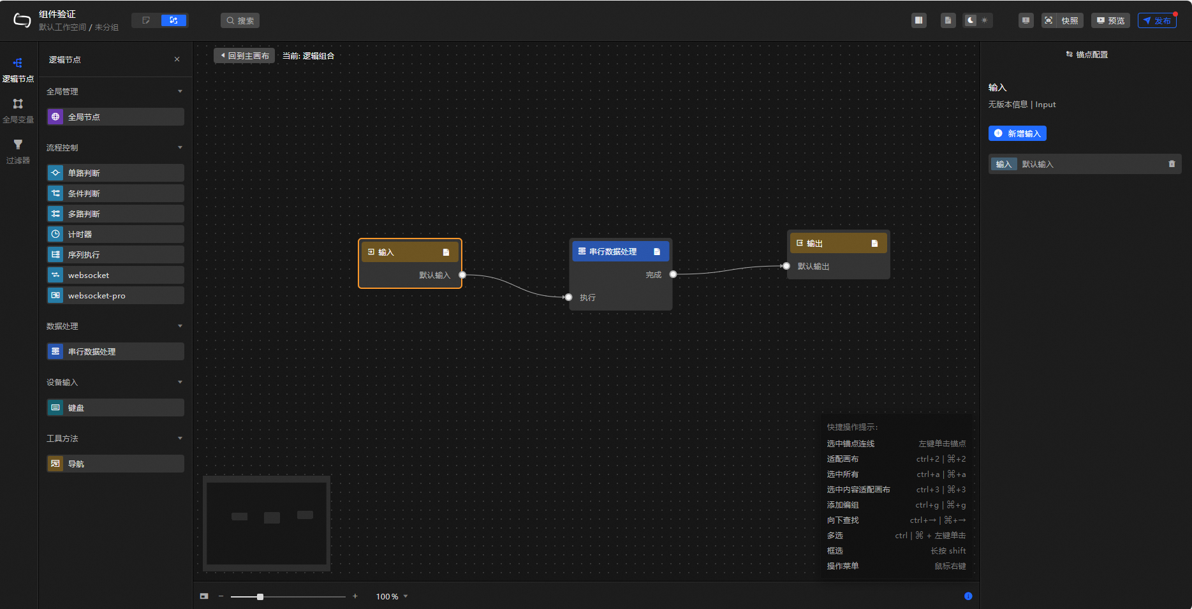Switch to dark theme moon icon
Screen dimensions: 1192x609
970,20
